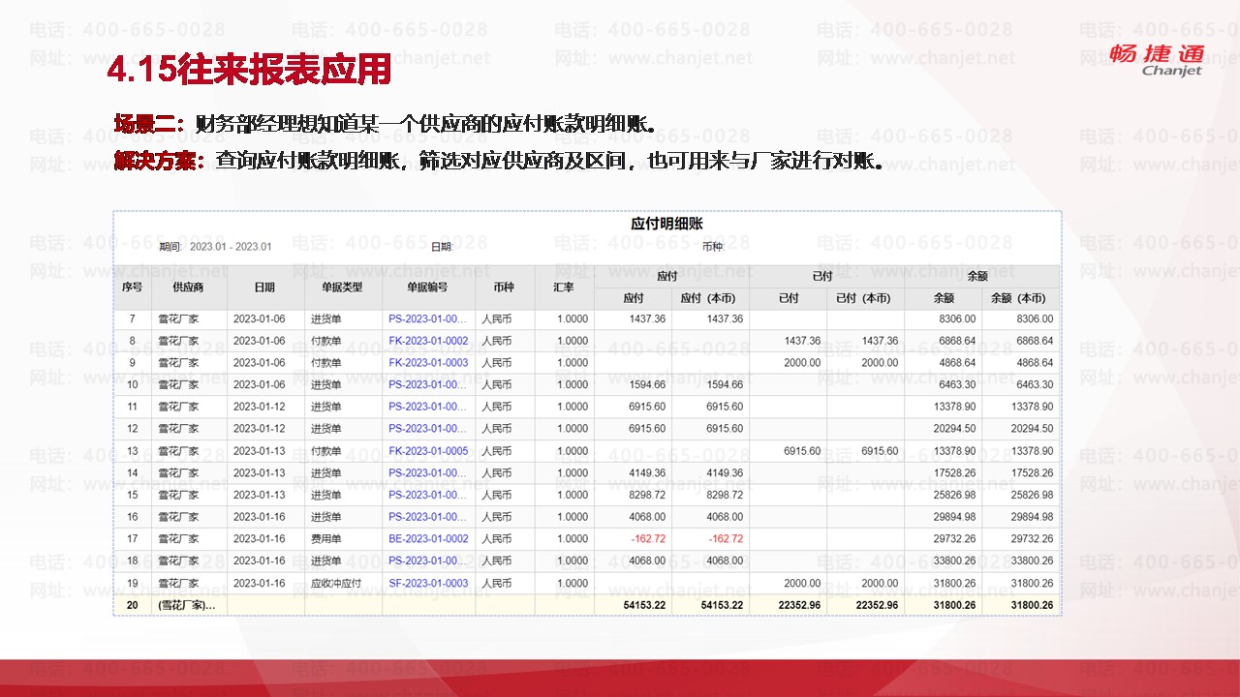Click date 2023-01-16 in row 19
The height and width of the screenshot is (697, 1240).
(260, 584)
